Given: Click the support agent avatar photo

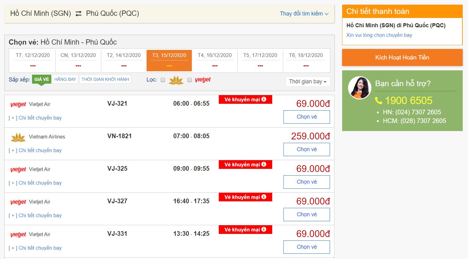Looking at the screenshot, I should tap(360, 88).
